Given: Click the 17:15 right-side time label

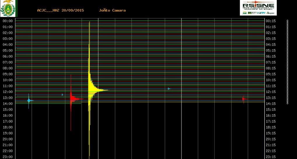Looking at the screenshot, I should pos(271,121).
